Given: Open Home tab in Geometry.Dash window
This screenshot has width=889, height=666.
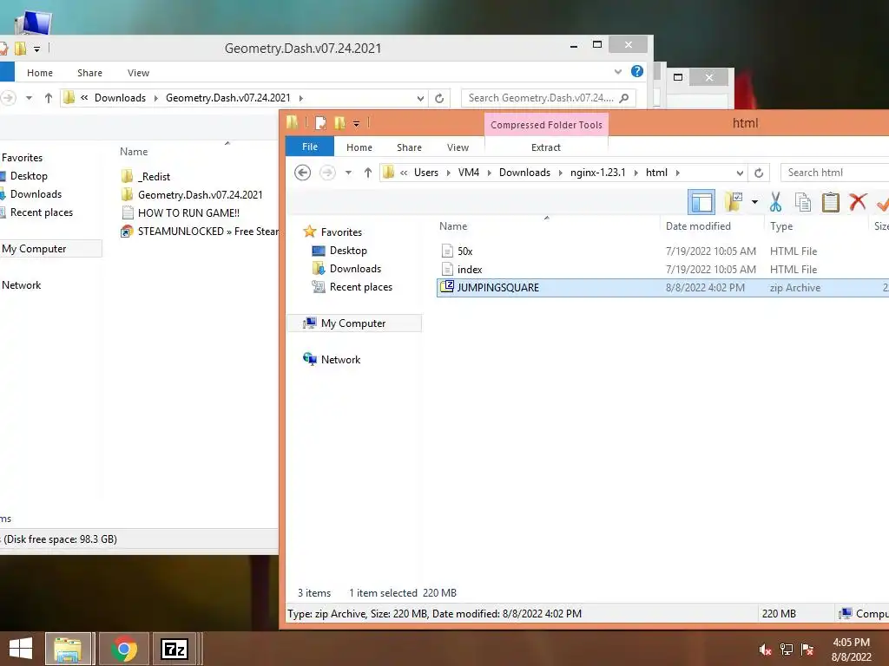Looking at the screenshot, I should (x=40, y=73).
